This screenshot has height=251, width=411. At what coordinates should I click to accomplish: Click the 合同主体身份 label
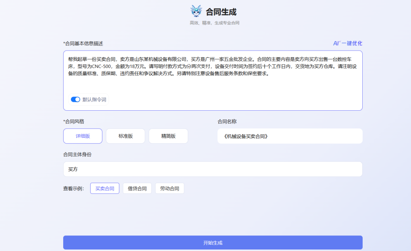click(x=77, y=154)
